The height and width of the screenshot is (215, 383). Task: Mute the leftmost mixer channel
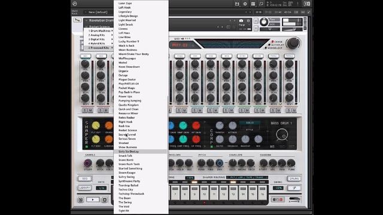click(90, 110)
